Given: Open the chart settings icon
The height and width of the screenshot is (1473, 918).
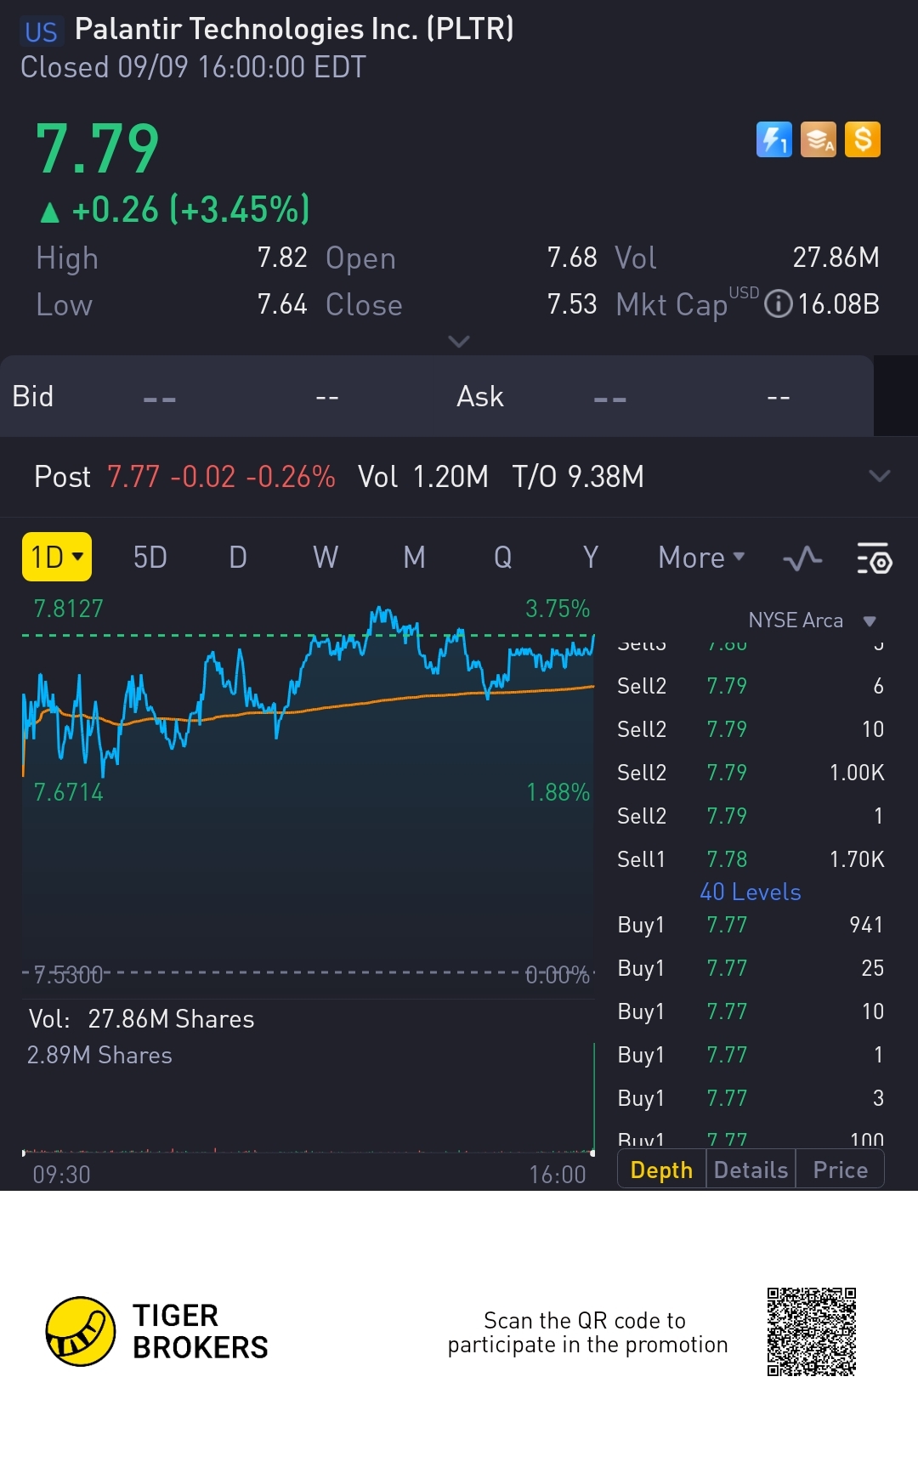Looking at the screenshot, I should coord(874,558).
